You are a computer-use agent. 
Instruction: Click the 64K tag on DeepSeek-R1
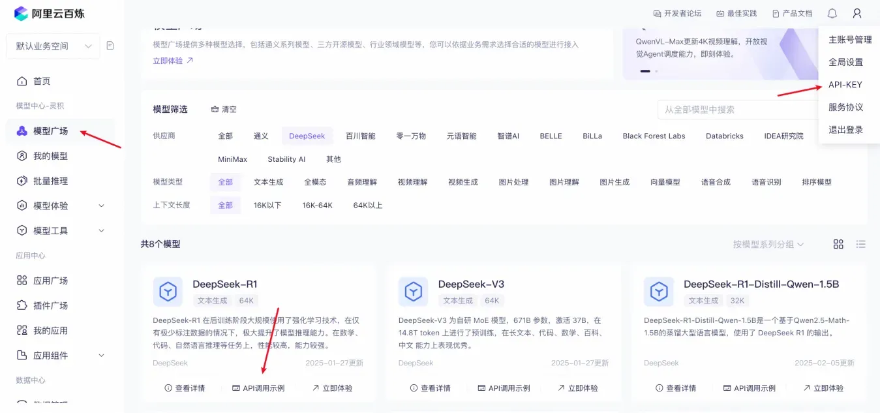coord(247,301)
